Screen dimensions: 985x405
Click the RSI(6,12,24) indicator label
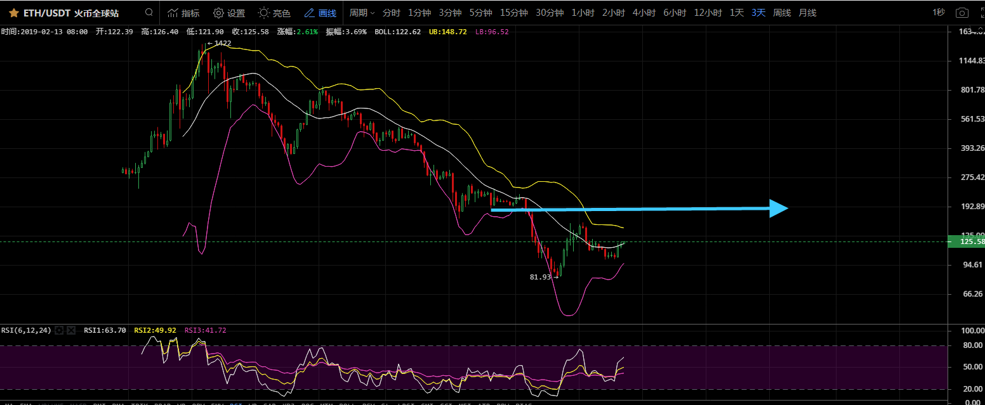(x=26, y=330)
